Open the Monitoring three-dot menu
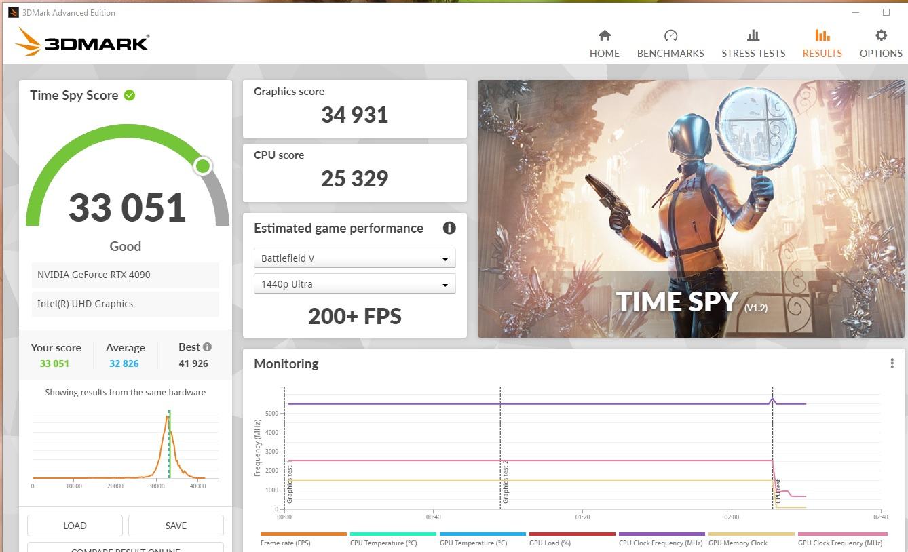 coord(892,363)
